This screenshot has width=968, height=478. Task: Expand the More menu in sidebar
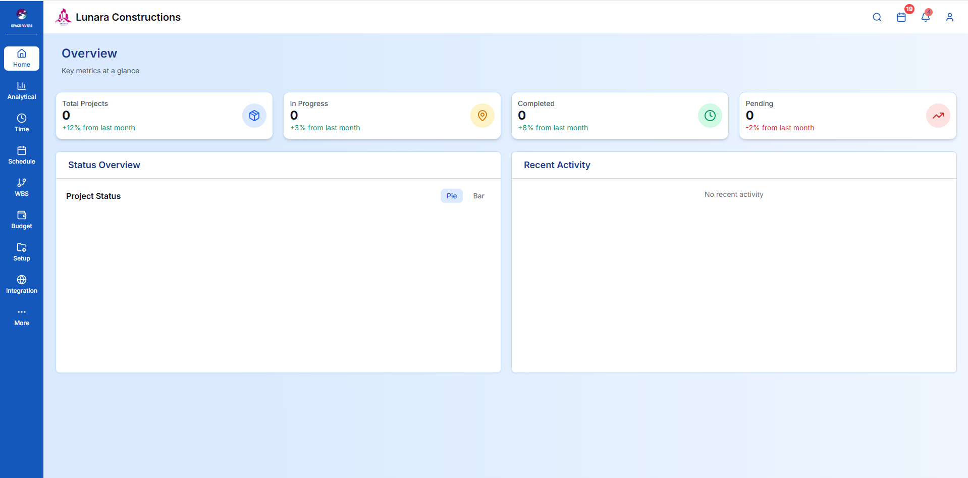[x=21, y=316]
